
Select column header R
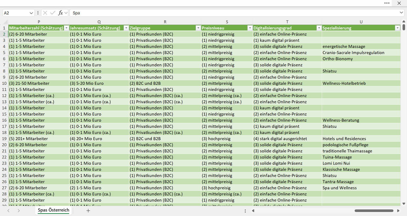[x=165, y=22]
